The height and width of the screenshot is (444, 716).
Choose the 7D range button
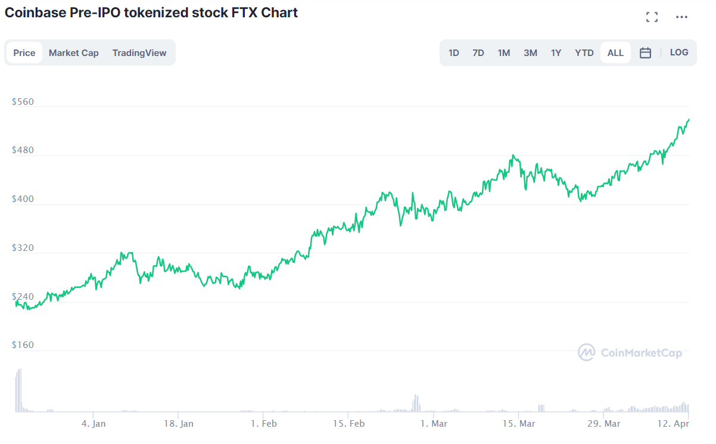click(478, 52)
